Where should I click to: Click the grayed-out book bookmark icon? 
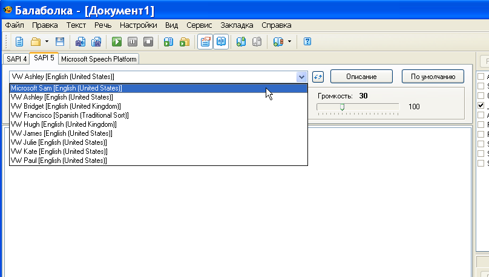[x=257, y=42]
